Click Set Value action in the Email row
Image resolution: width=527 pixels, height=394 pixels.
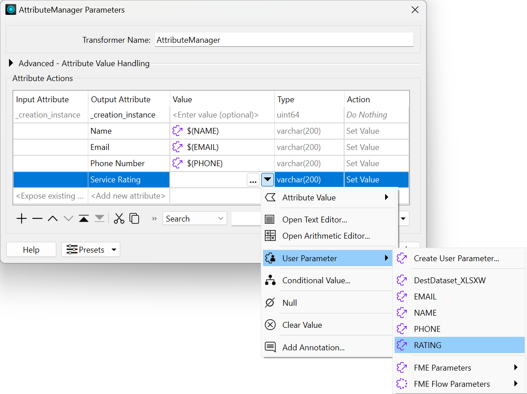tap(377, 147)
